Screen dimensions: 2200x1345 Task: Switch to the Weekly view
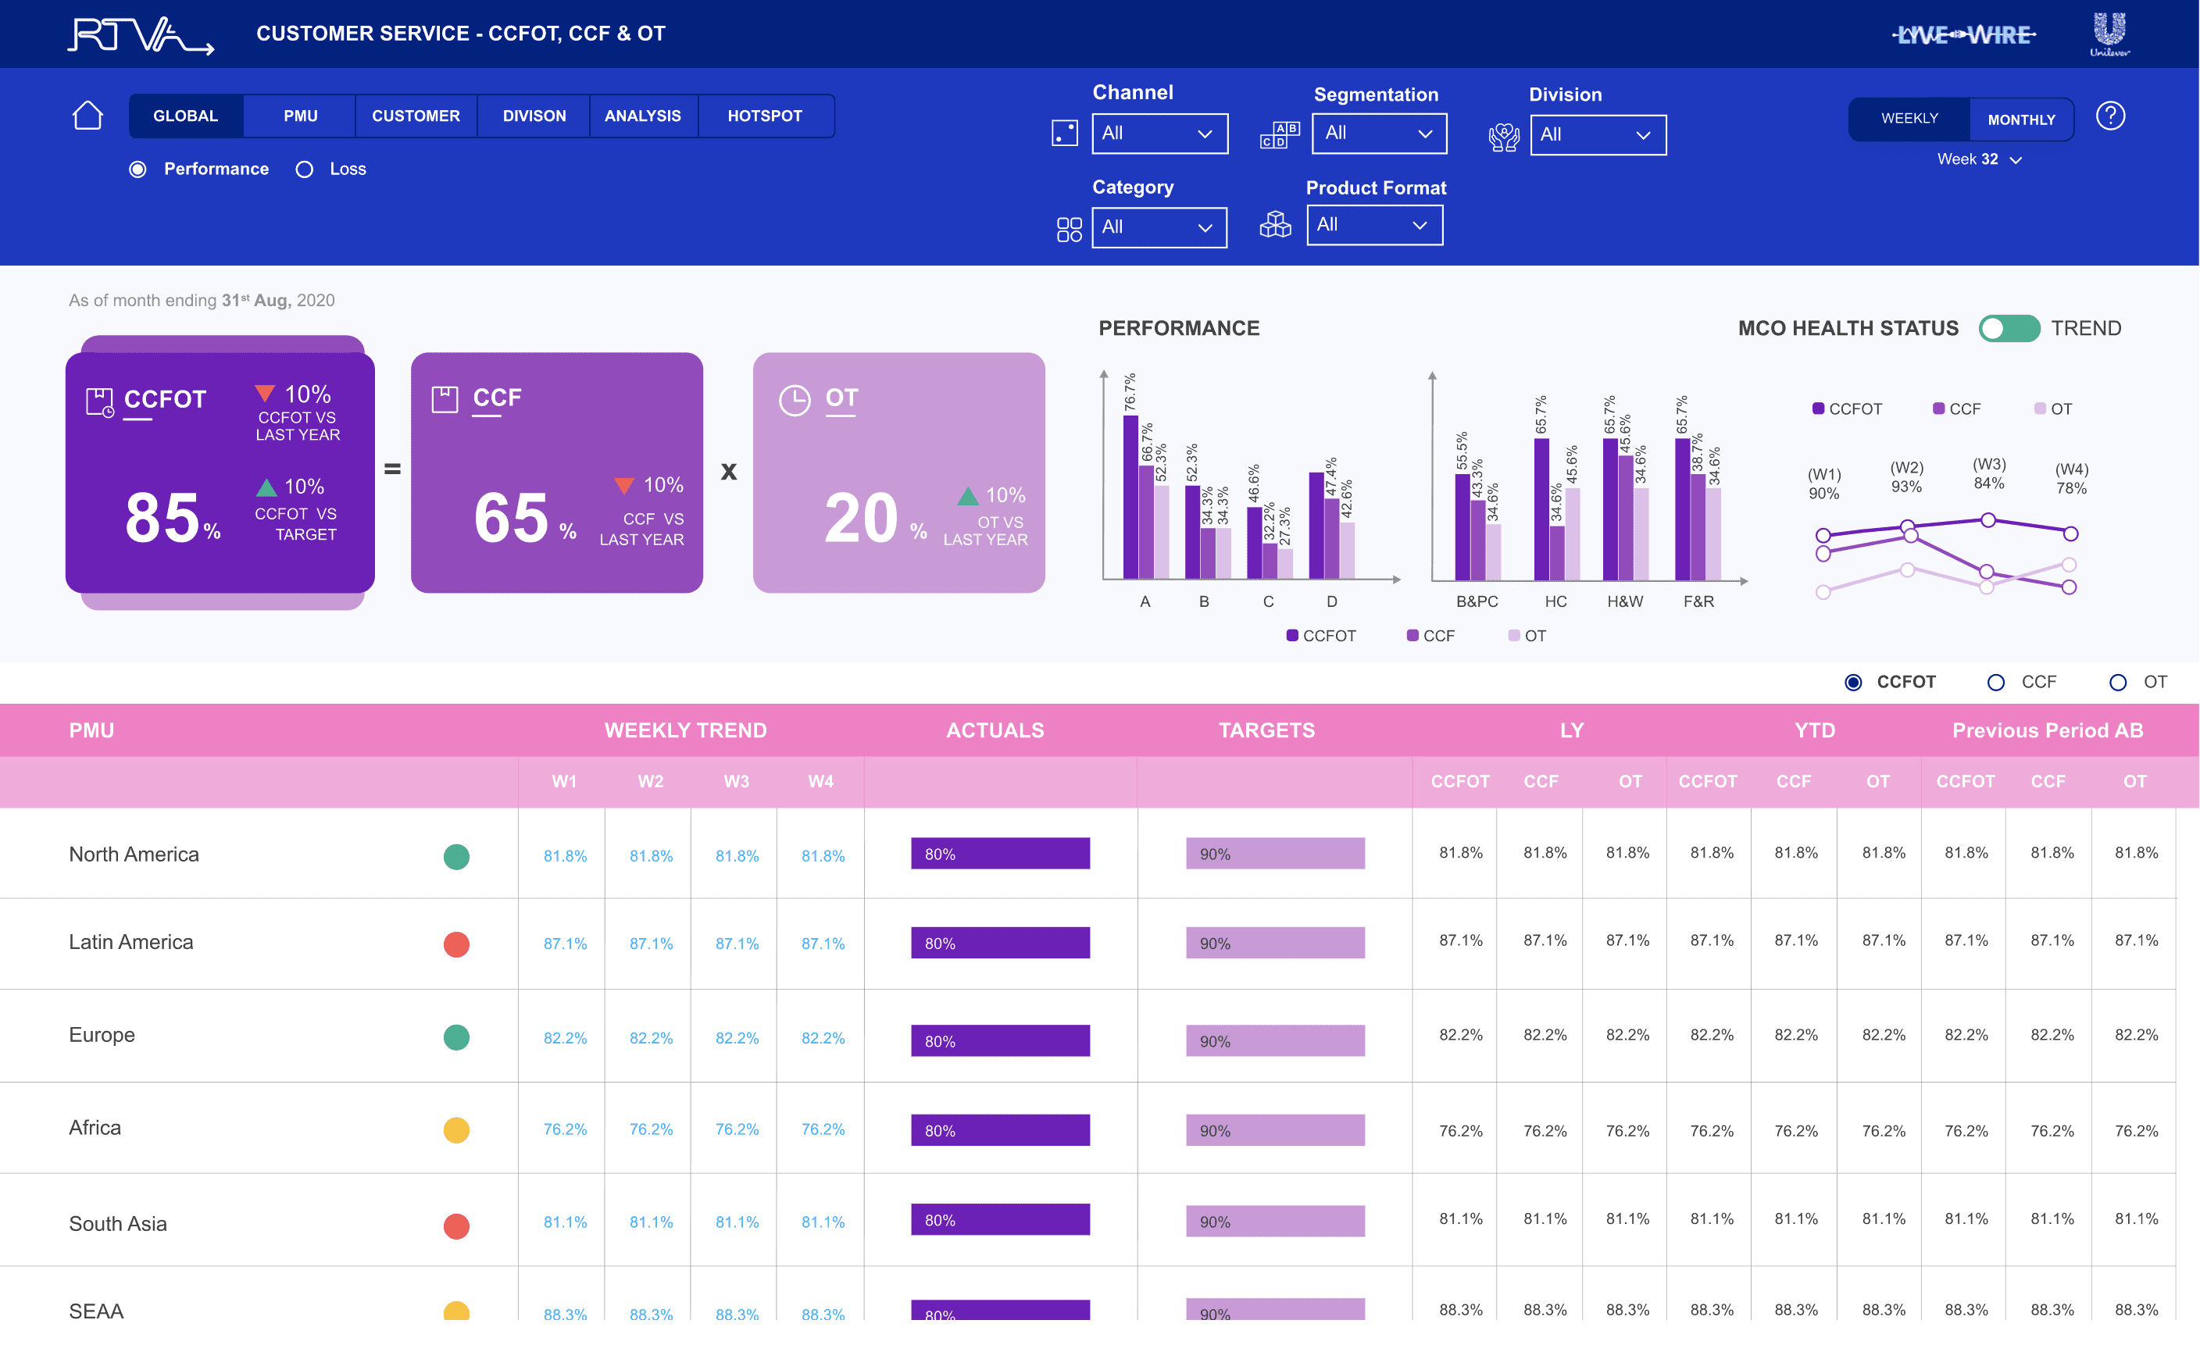coord(1909,119)
